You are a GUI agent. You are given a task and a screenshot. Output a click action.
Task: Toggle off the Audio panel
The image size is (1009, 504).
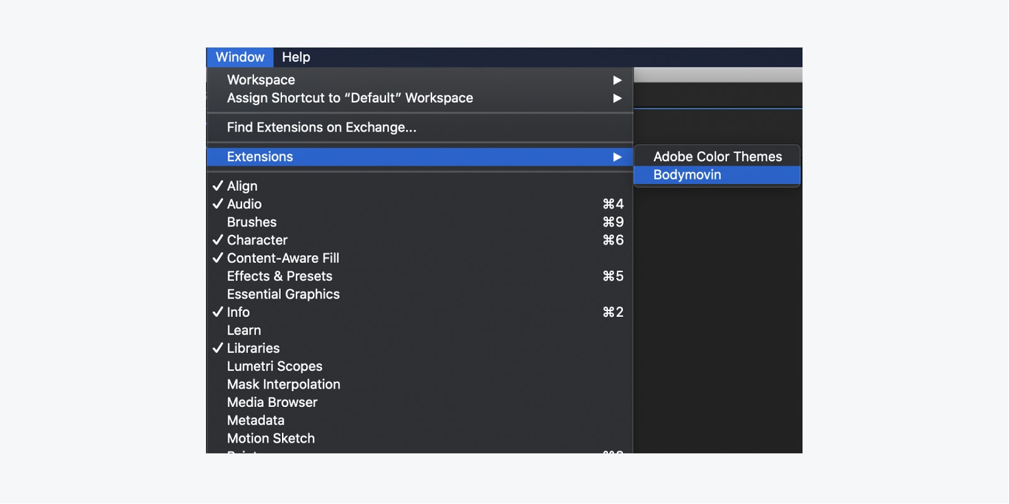pos(244,204)
